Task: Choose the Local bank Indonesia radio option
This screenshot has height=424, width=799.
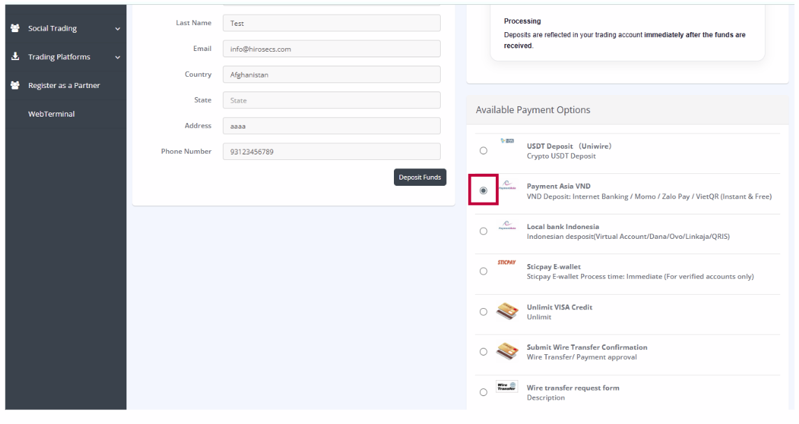Action: (483, 231)
